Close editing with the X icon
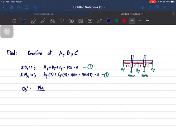Image resolution: width=176 pixels, height=132 pixels. (x=165, y=7)
